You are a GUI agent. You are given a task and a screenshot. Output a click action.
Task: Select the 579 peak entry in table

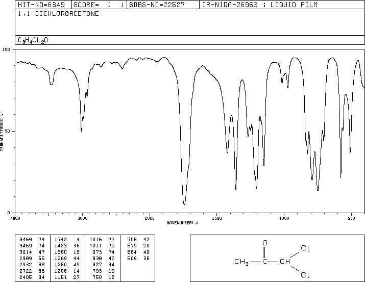pyautogui.click(x=138, y=246)
